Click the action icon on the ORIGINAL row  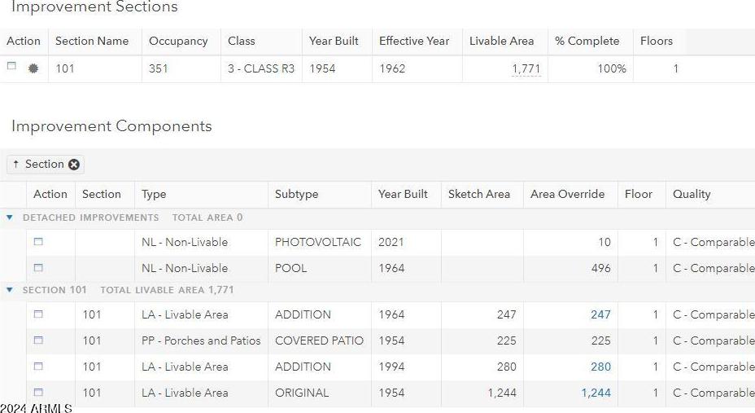pos(38,393)
